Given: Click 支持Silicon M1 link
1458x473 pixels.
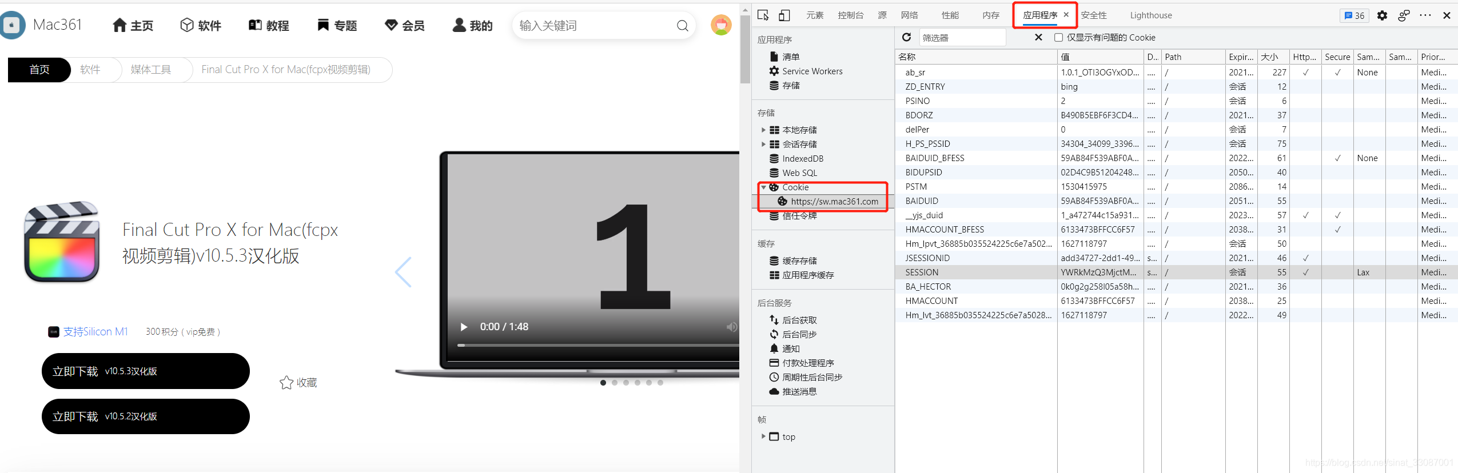Looking at the screenshot, I should coord(95,331).
